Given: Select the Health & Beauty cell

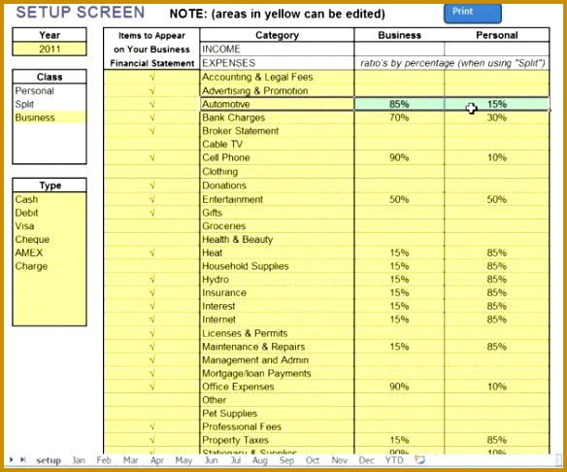Looking at the screenshot, I should point(277,240).
